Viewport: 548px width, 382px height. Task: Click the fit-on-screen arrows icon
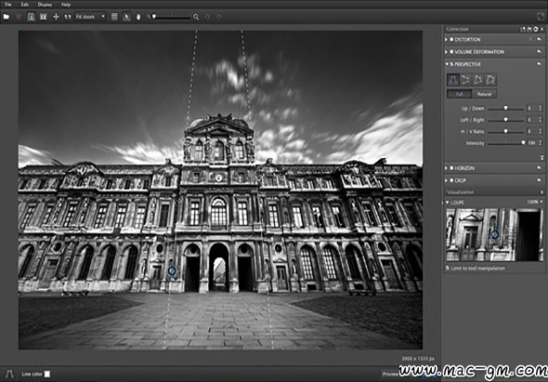pyautogui.click(x=56, y=17)
